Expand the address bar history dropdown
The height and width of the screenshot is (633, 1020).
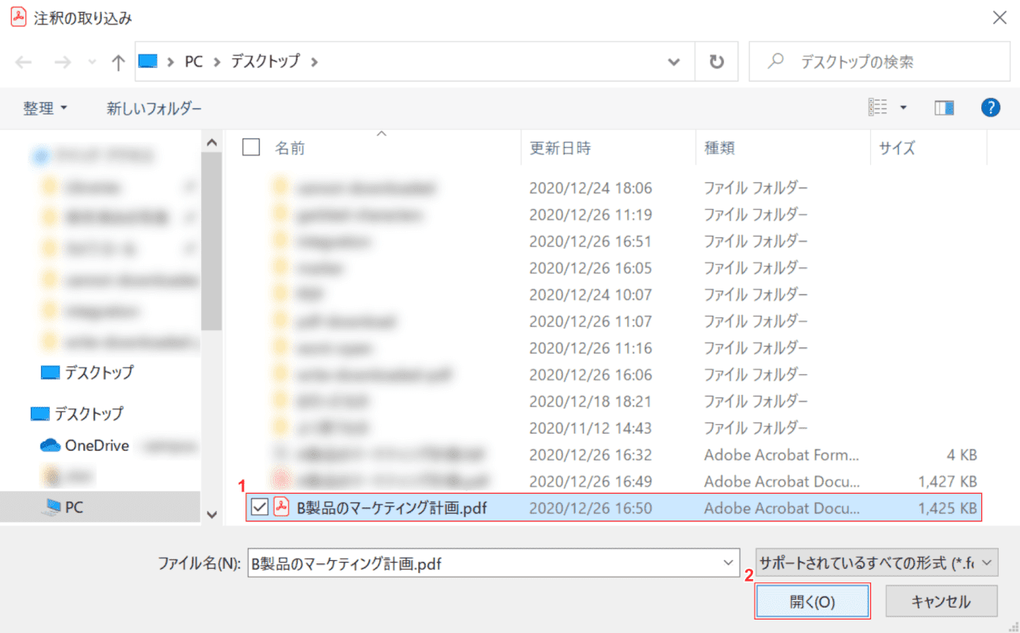click(x=675, y=62)
